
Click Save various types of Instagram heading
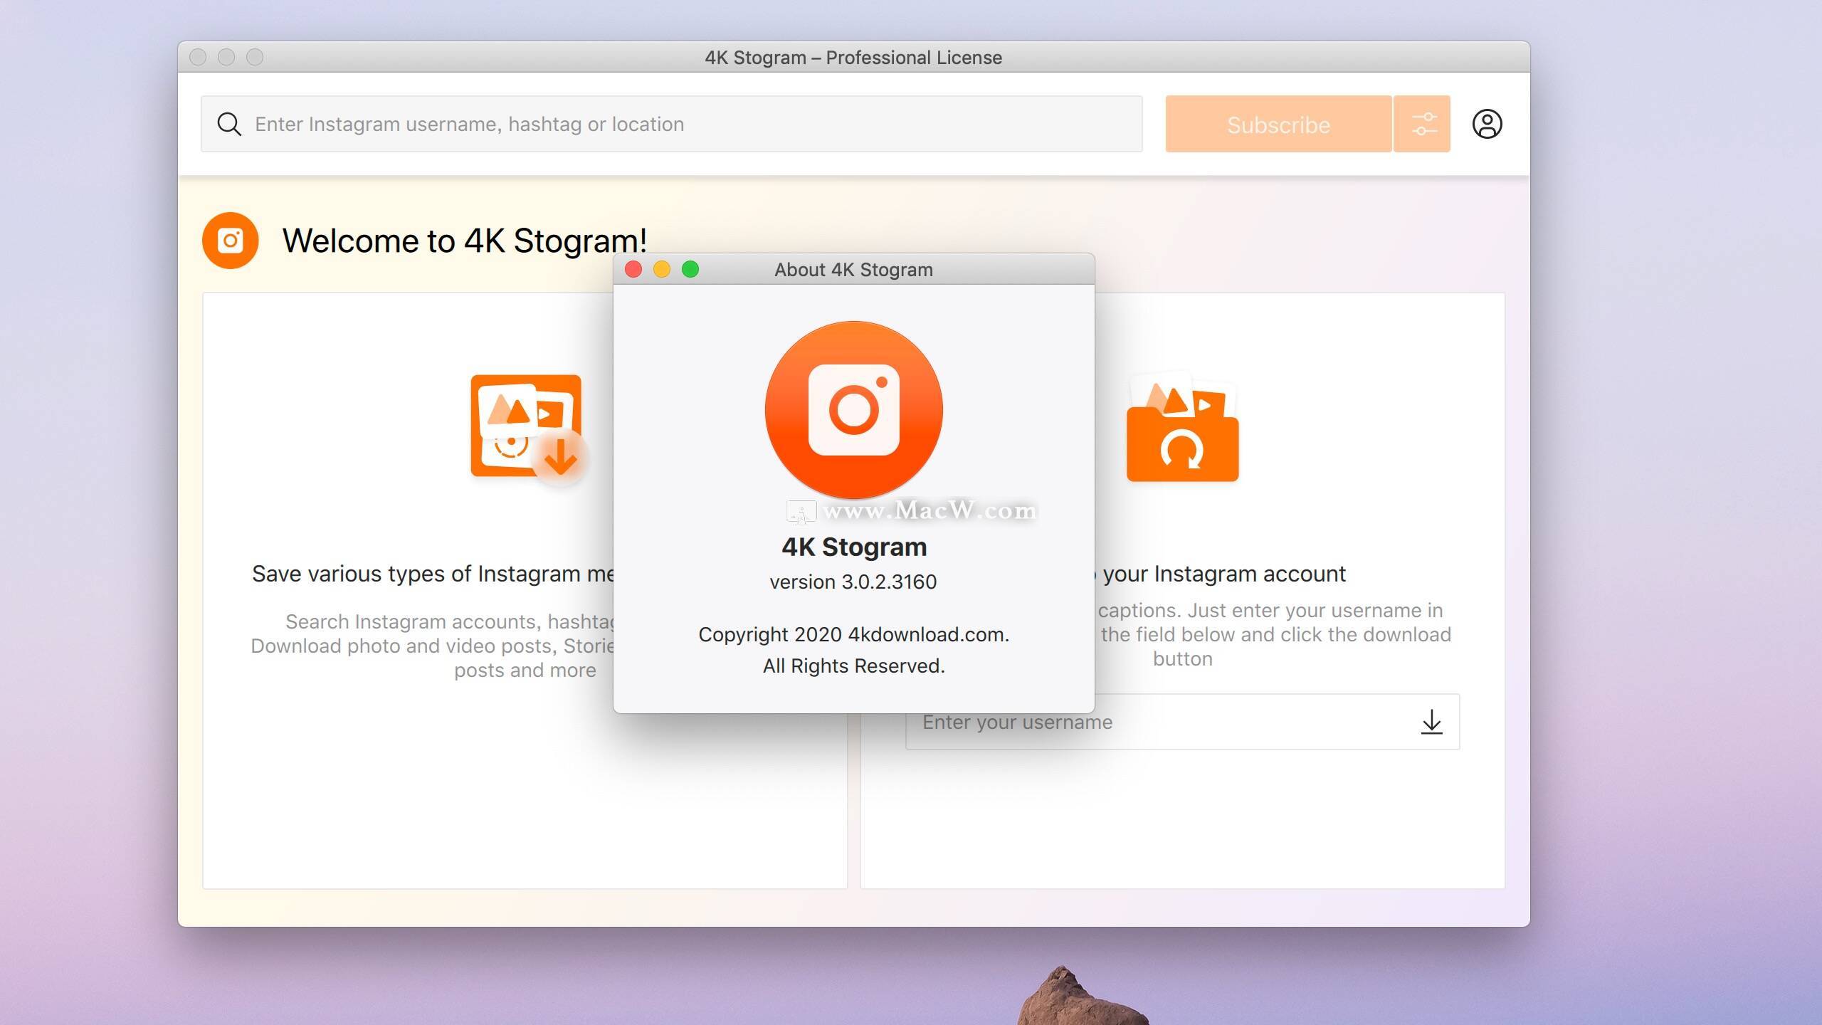433,574
